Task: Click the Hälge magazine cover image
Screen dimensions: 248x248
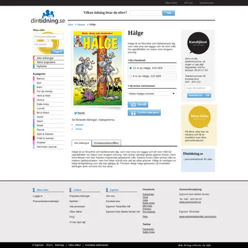Action: pyautogui.click(x=98, y=68)
